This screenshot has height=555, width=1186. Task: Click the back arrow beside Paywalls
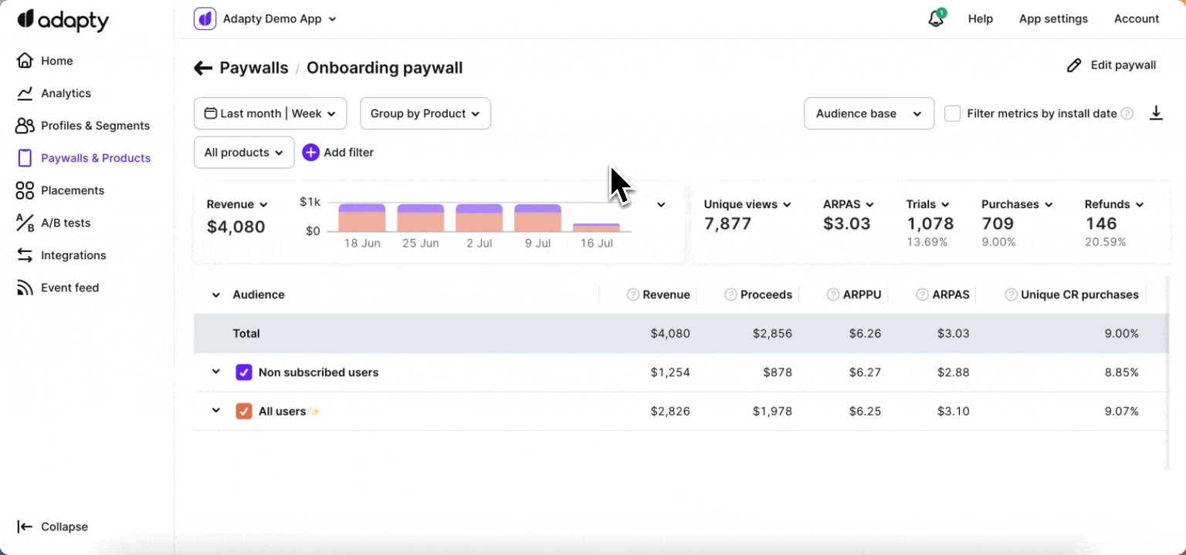[203, 68]
